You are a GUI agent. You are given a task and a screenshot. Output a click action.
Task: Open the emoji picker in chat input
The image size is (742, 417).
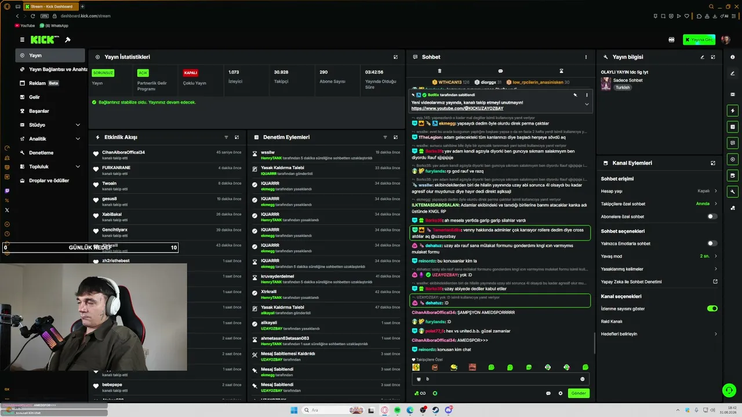583,379
